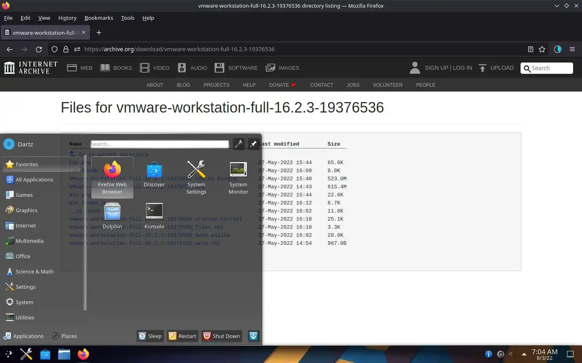Click the site security padlock icon
Viewport: 582px width, 363px height.
point(65,49)
